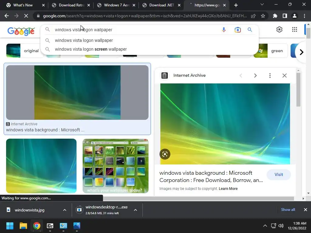Close the What's New tab
This screenshot has width=311, height=233.
point(43,5)
